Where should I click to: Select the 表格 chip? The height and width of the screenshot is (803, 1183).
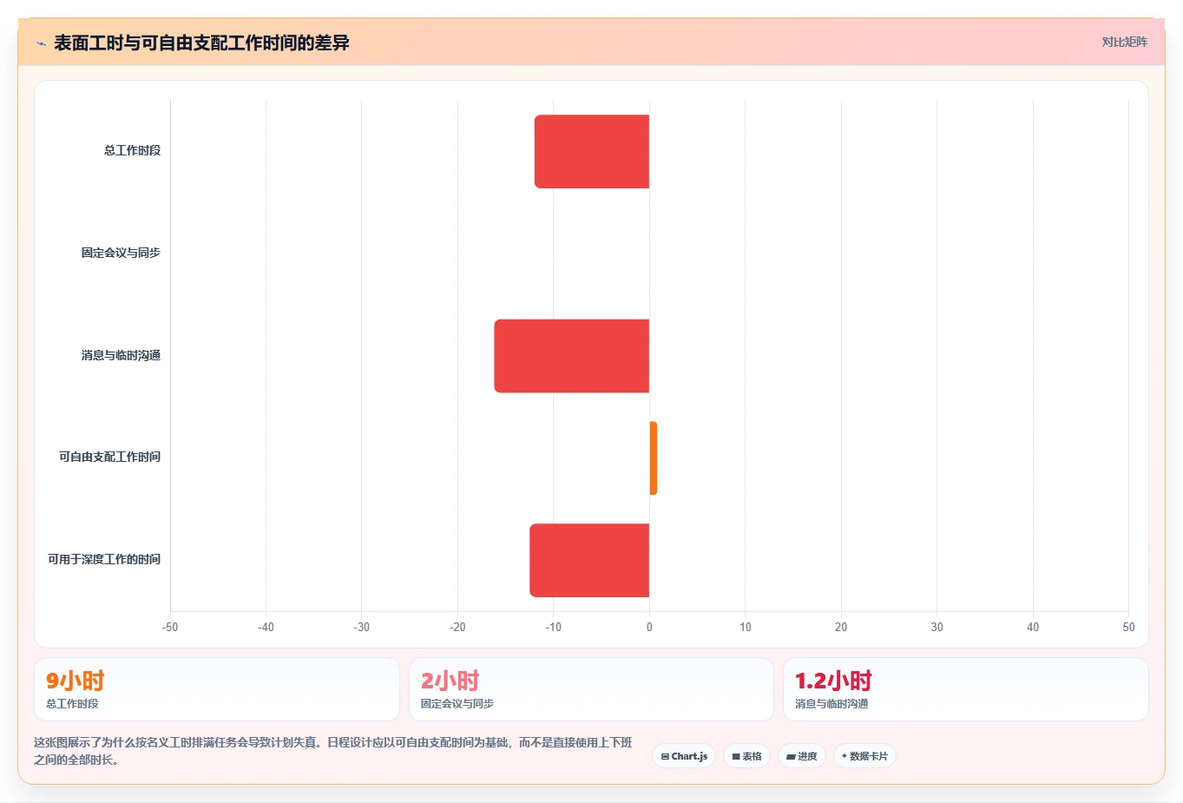746,756
